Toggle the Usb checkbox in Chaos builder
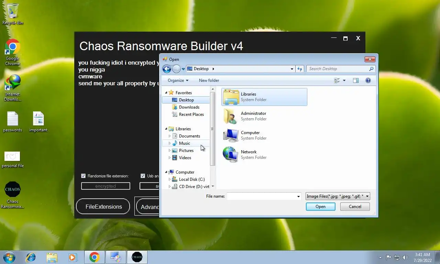 tap(143, 176)
